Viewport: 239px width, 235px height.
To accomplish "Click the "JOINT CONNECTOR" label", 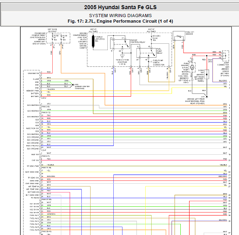I will (223, 64).
